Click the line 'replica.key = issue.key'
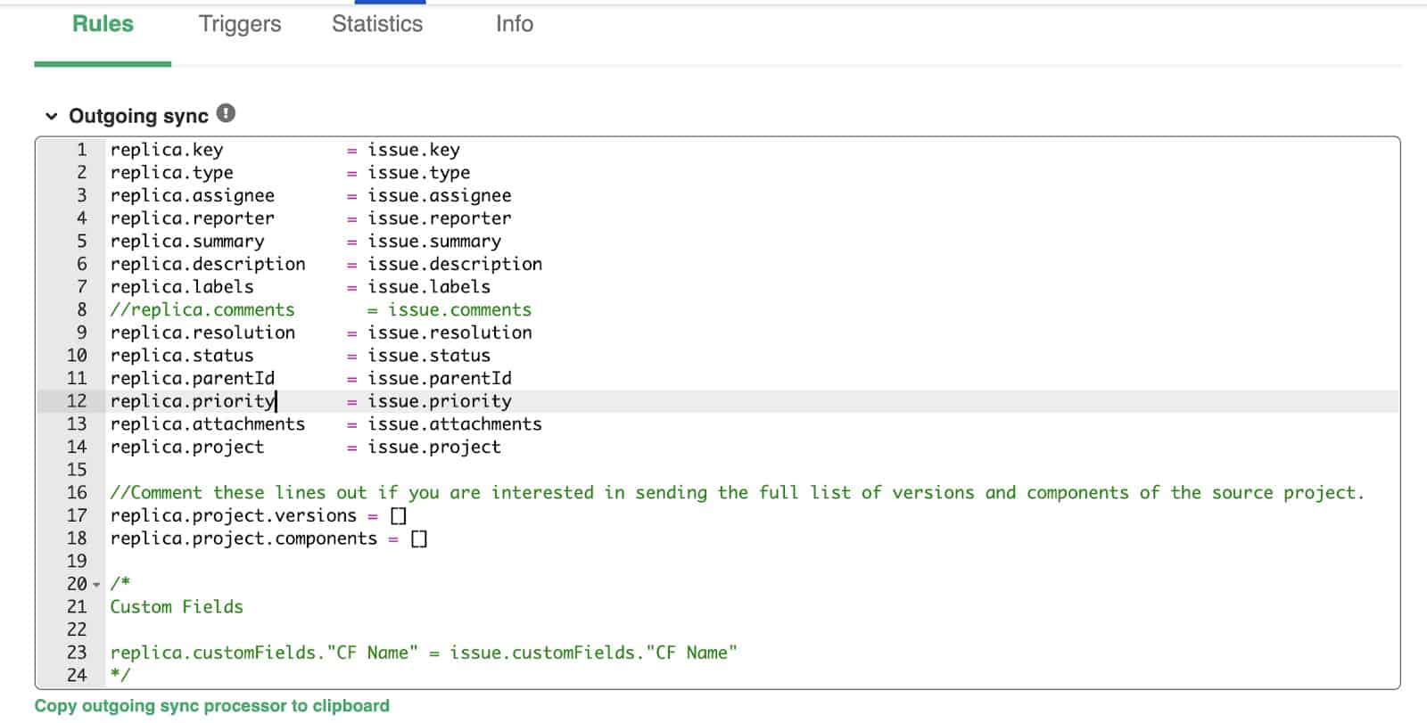 point(285,150)
